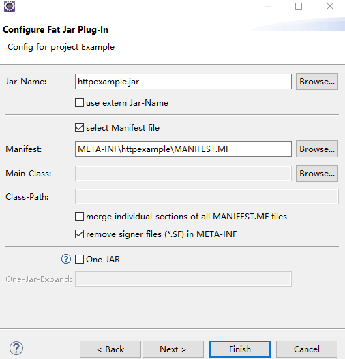Browse for the Manifest file
The width and height of the screenshot is (345, 359).
coord(317,149)
